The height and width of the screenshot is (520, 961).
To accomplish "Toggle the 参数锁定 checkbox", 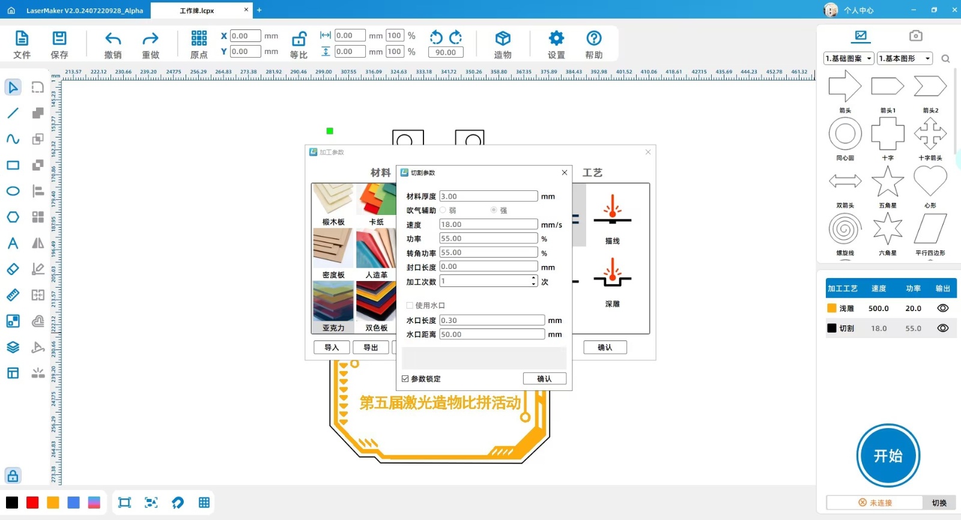I will (405, 379).
